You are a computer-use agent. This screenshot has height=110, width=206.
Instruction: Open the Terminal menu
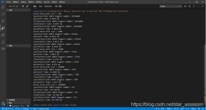pos(54,2)
